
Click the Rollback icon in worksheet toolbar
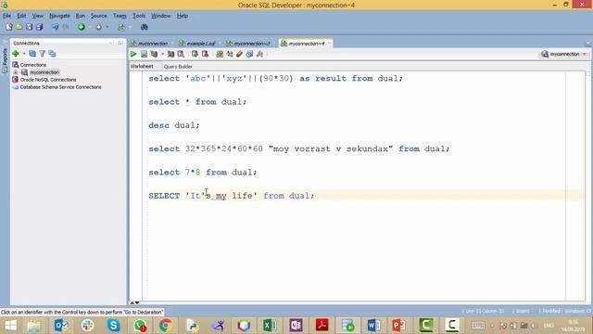(x=205, y=54)
